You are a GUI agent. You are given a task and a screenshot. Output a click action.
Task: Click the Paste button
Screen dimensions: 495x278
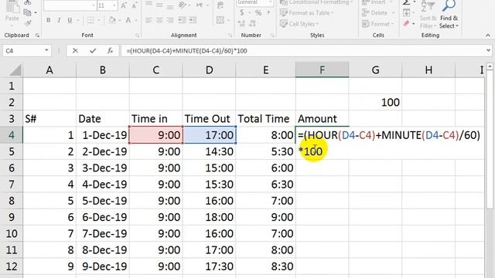pos(12,12)
